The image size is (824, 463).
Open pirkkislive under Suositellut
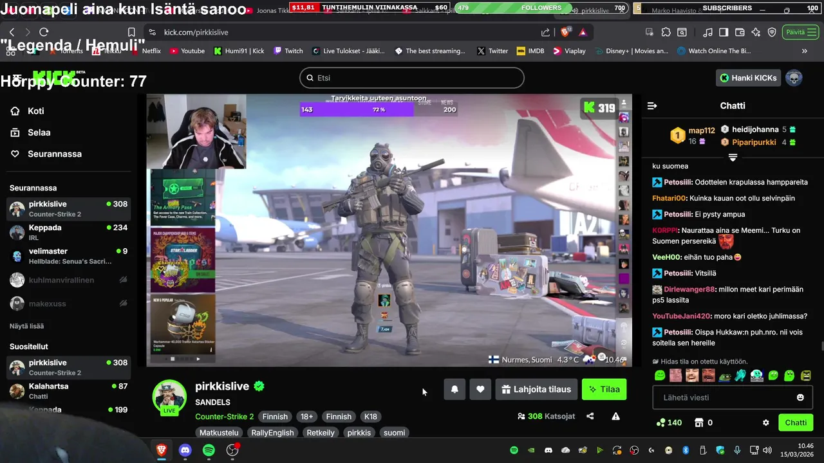[x=69, y=367]
